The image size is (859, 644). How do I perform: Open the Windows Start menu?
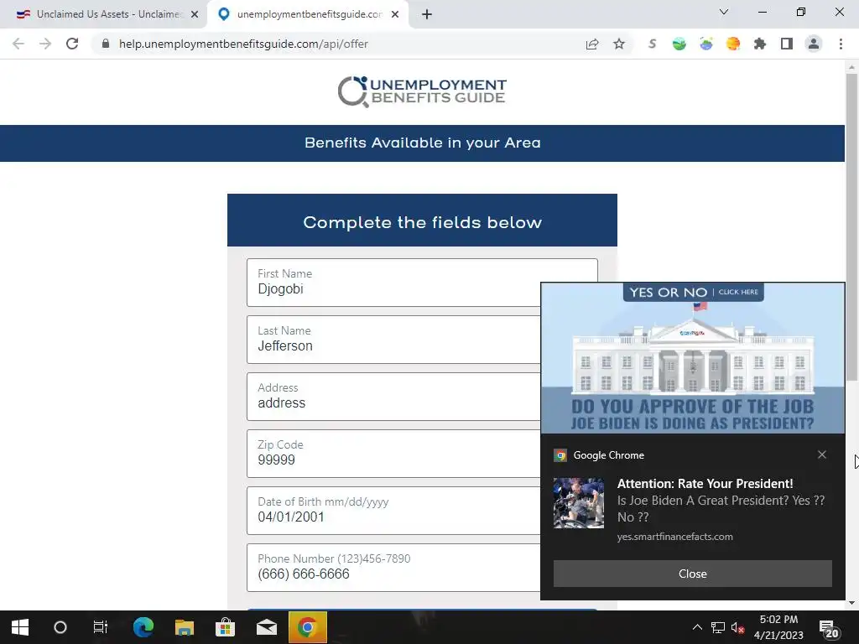(20, 627)
